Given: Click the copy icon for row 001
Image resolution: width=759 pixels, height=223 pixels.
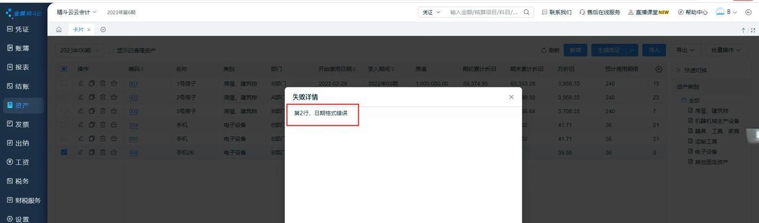Looking at the screenshot, I should 92,83.
